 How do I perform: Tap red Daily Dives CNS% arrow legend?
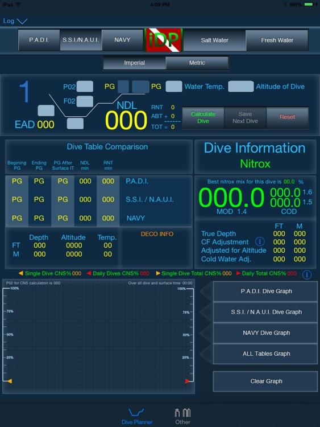click(89, 273)
